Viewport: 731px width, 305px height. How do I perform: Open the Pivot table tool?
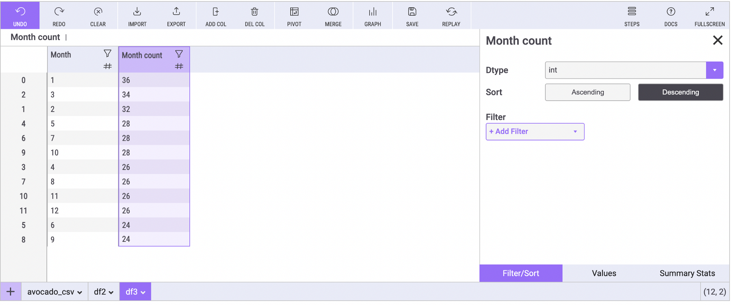pyautogui.click(x=294, y=12)
